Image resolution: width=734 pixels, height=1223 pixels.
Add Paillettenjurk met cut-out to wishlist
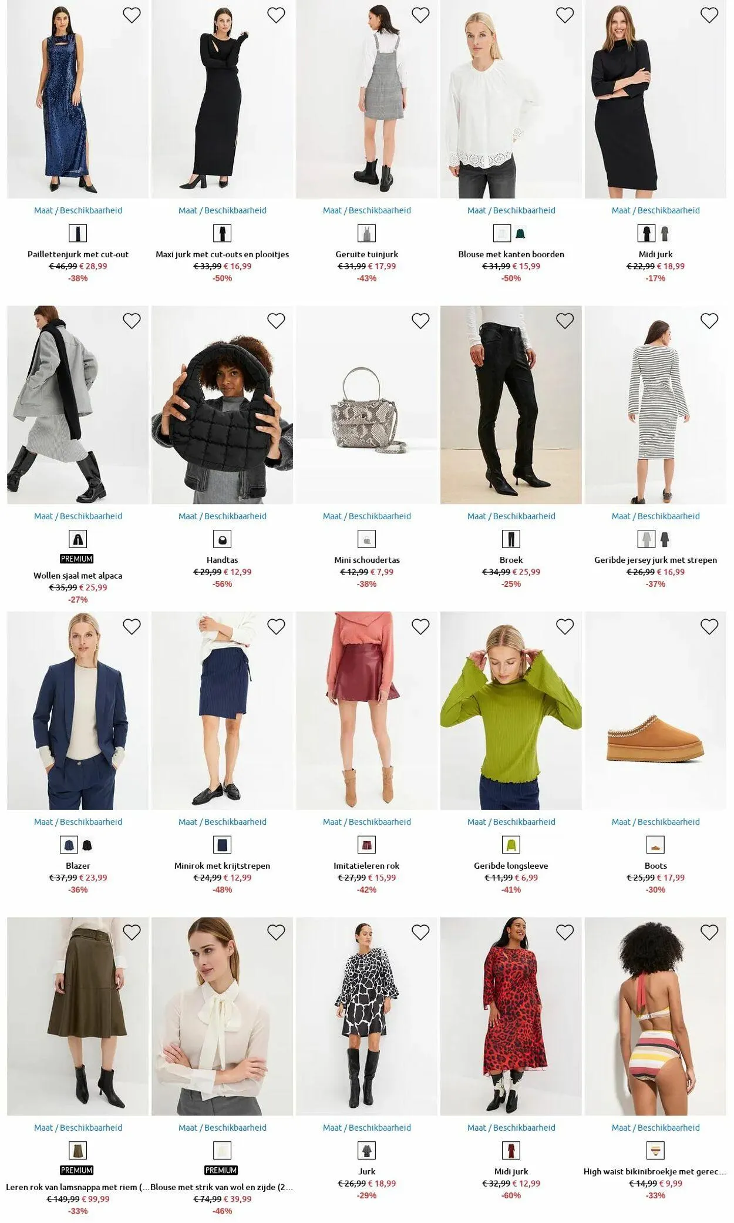click(132, 15)
